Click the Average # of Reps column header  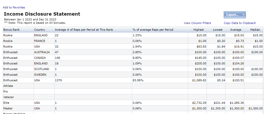pos(84,30)
